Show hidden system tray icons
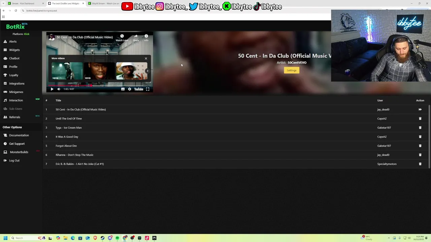Viewport: 431px width, 242px height. [389, 238]
